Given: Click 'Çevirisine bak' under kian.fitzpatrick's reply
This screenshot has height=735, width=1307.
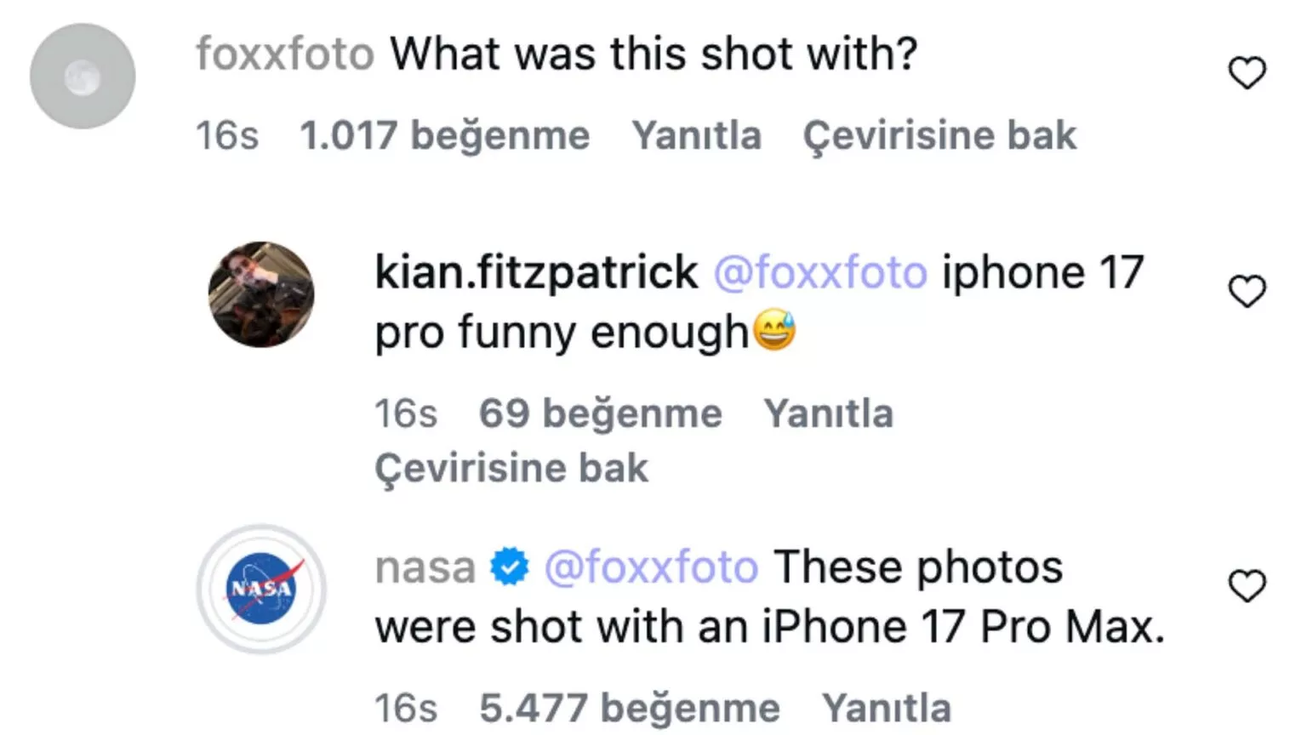Looking at the screenshot, I should pos(511,467).
